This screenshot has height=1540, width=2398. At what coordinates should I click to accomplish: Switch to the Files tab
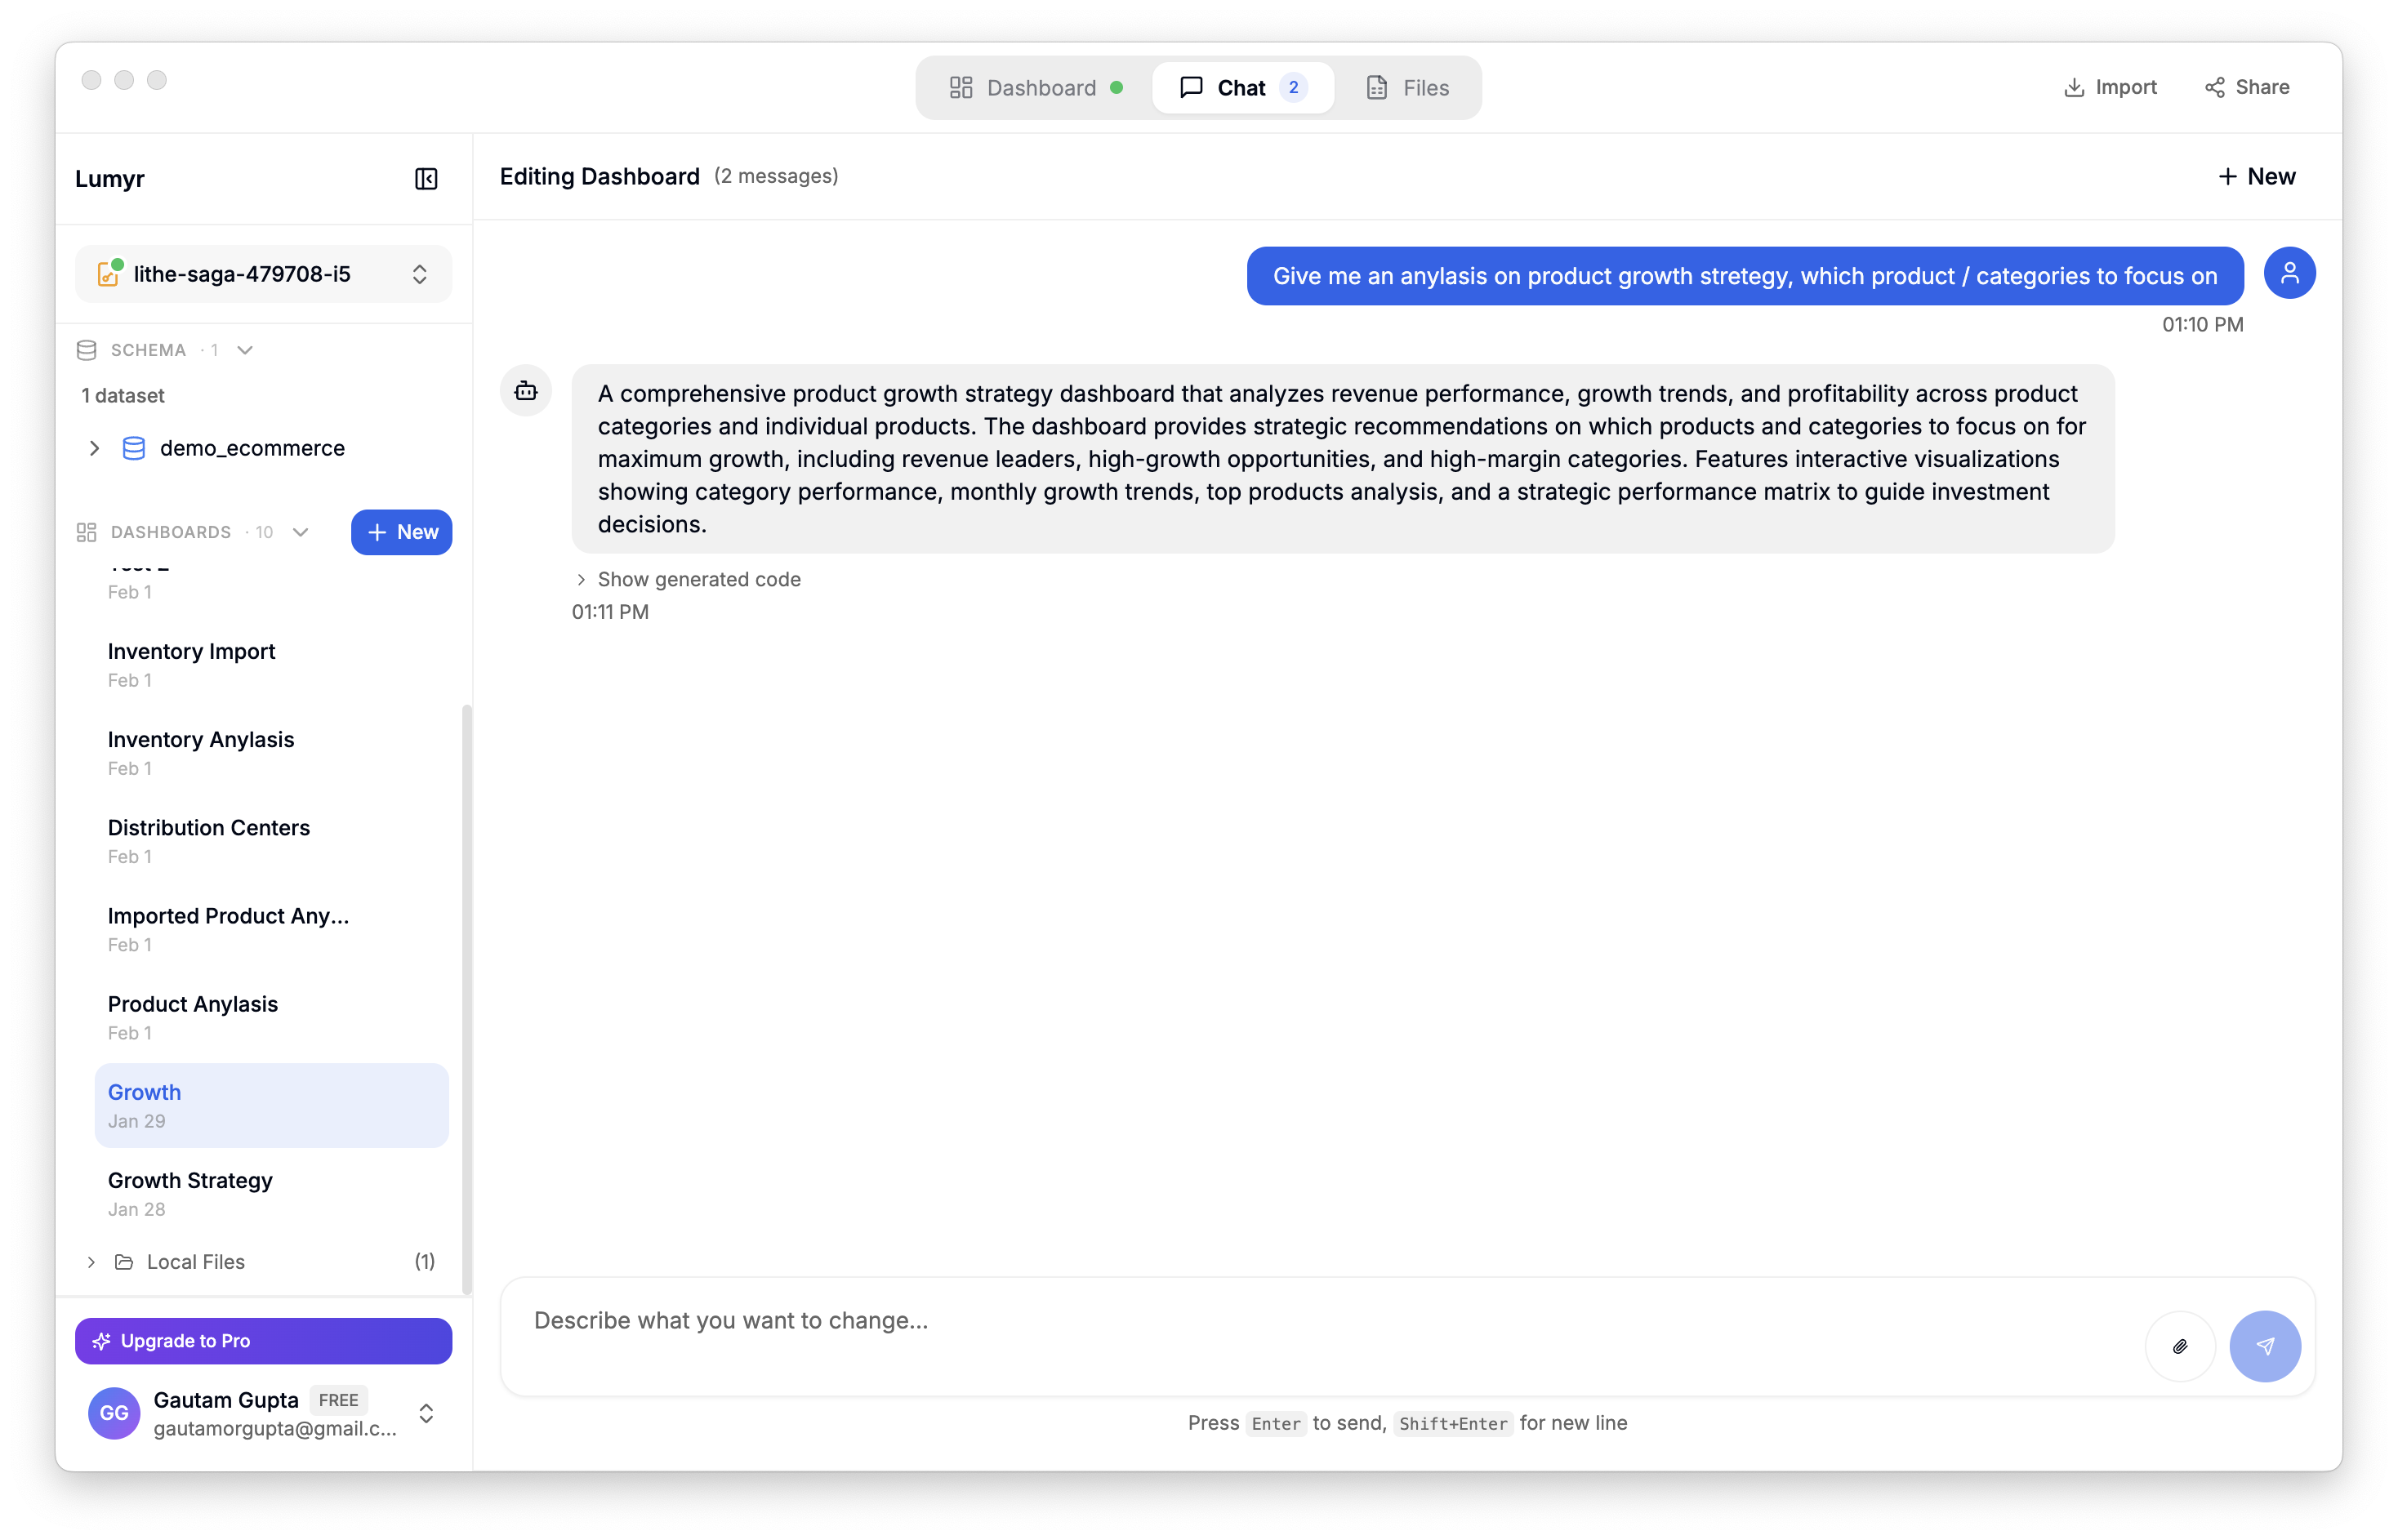click(1407, 87)
